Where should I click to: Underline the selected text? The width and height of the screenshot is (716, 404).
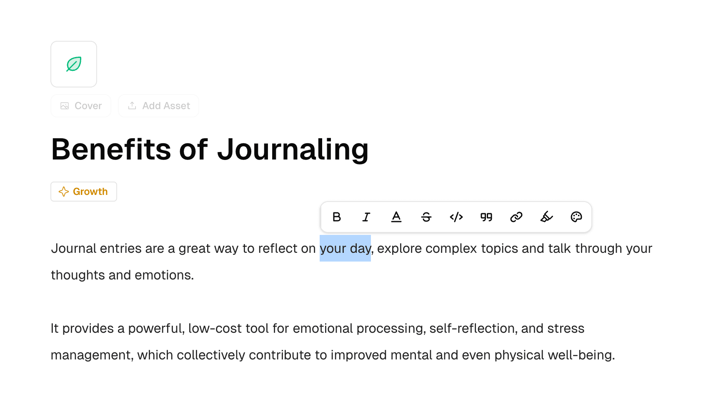(396, 217)
